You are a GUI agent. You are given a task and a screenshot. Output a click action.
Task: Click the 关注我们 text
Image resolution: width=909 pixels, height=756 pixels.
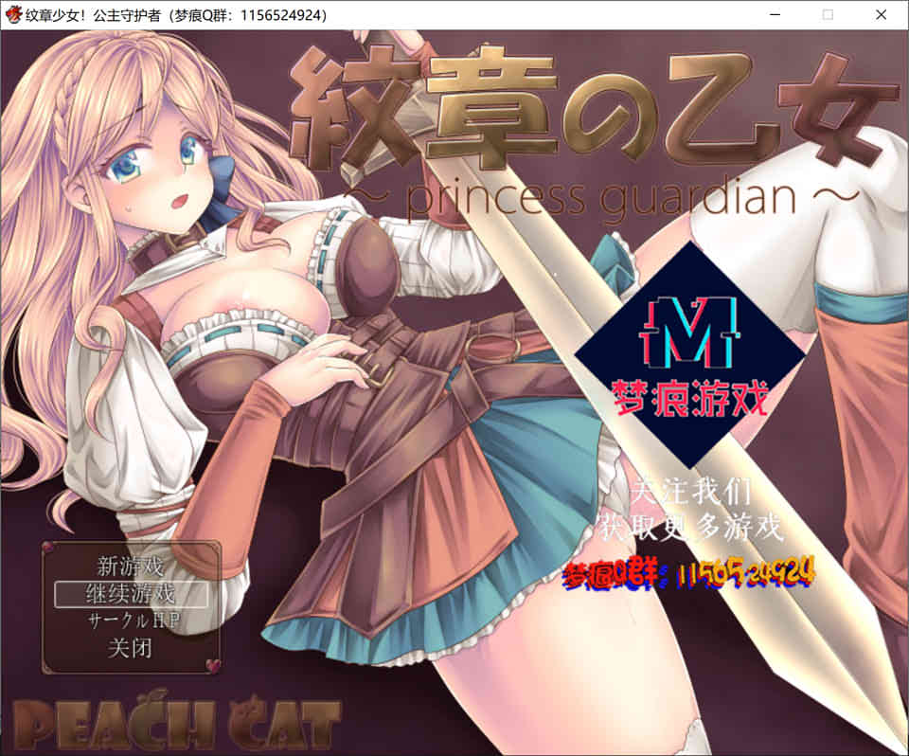[x=690, y=493]
